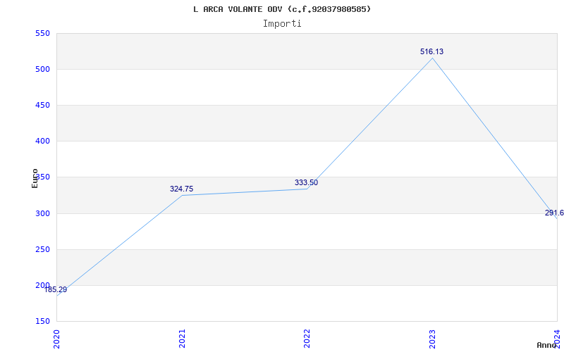Click the y-axis value 250

tap(42, 250)
